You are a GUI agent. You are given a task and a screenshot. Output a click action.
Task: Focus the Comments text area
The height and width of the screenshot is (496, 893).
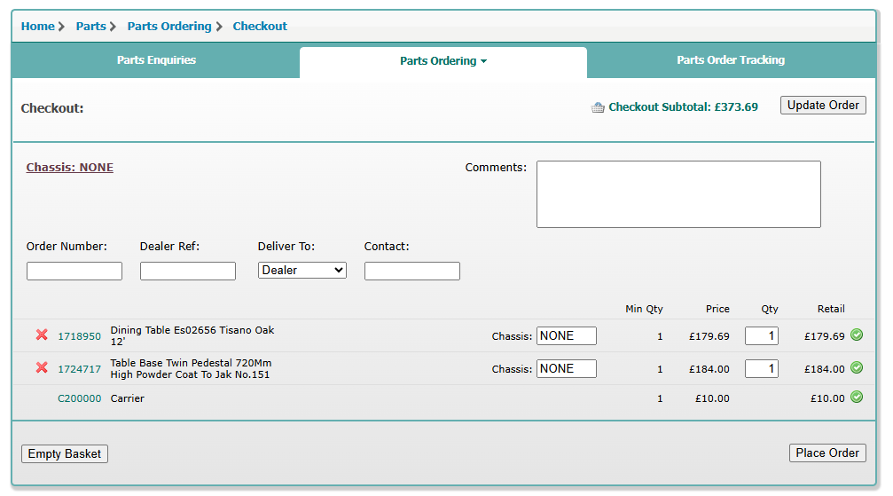678,194
